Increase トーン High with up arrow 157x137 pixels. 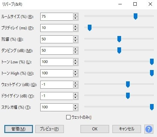[76, 72]
